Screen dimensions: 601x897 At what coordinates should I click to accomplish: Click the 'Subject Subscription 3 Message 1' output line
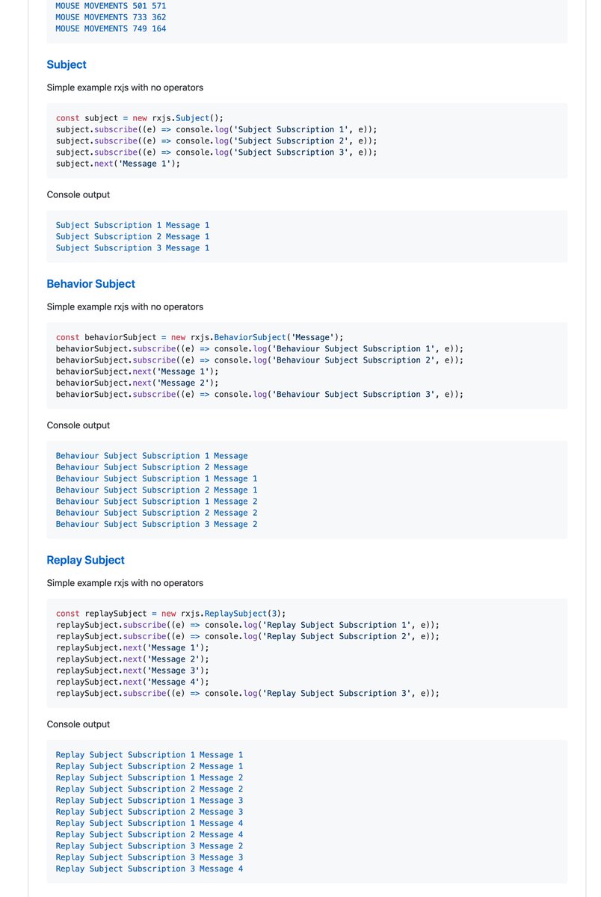point(132,247)
